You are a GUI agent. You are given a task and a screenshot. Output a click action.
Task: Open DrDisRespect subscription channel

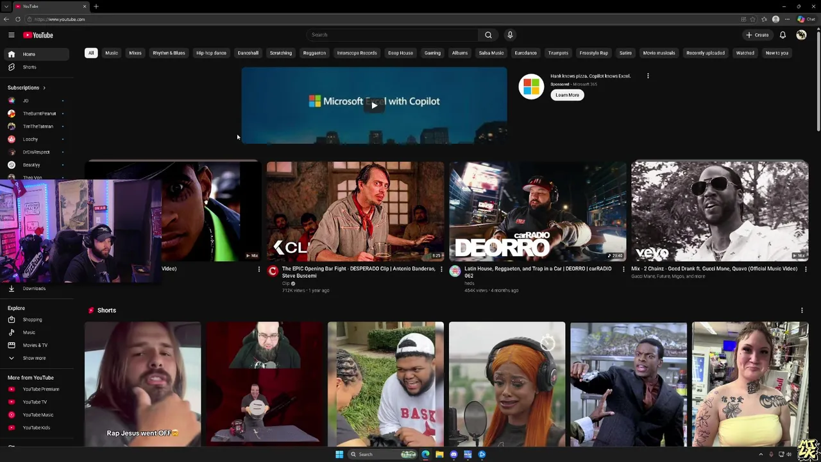(x=37, y=152)
